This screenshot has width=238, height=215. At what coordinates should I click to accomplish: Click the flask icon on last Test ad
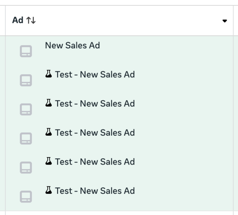49,190
